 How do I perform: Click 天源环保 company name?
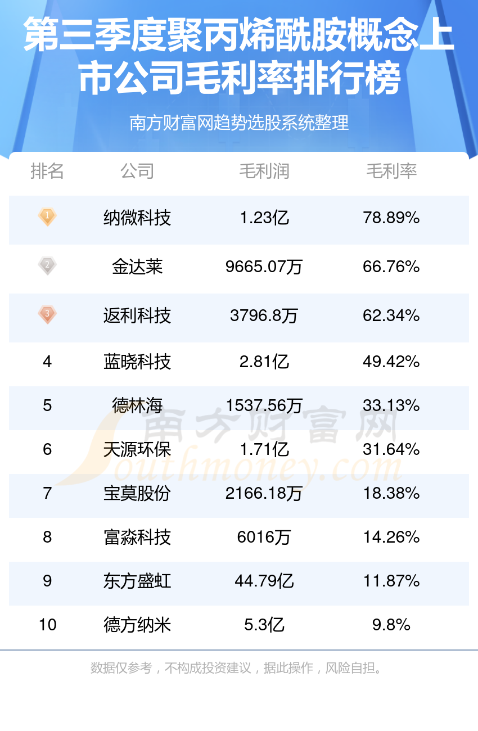[x=137, y=449]
